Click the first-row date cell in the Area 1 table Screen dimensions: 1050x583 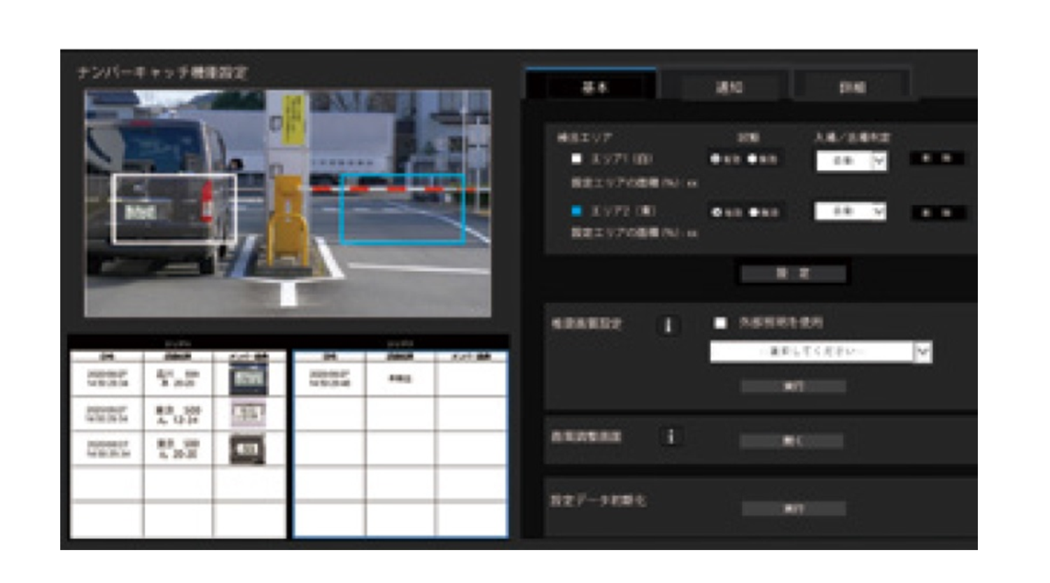coord(107,379)
